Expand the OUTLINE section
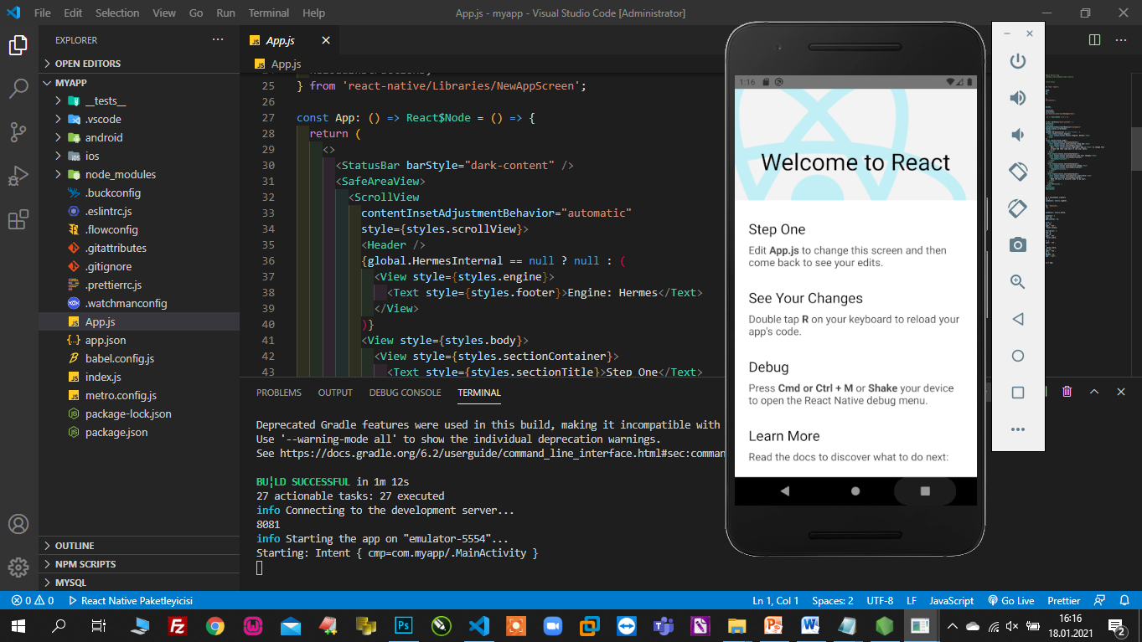Viewport: 1142px width, 642px height. (x=75, y=546)
